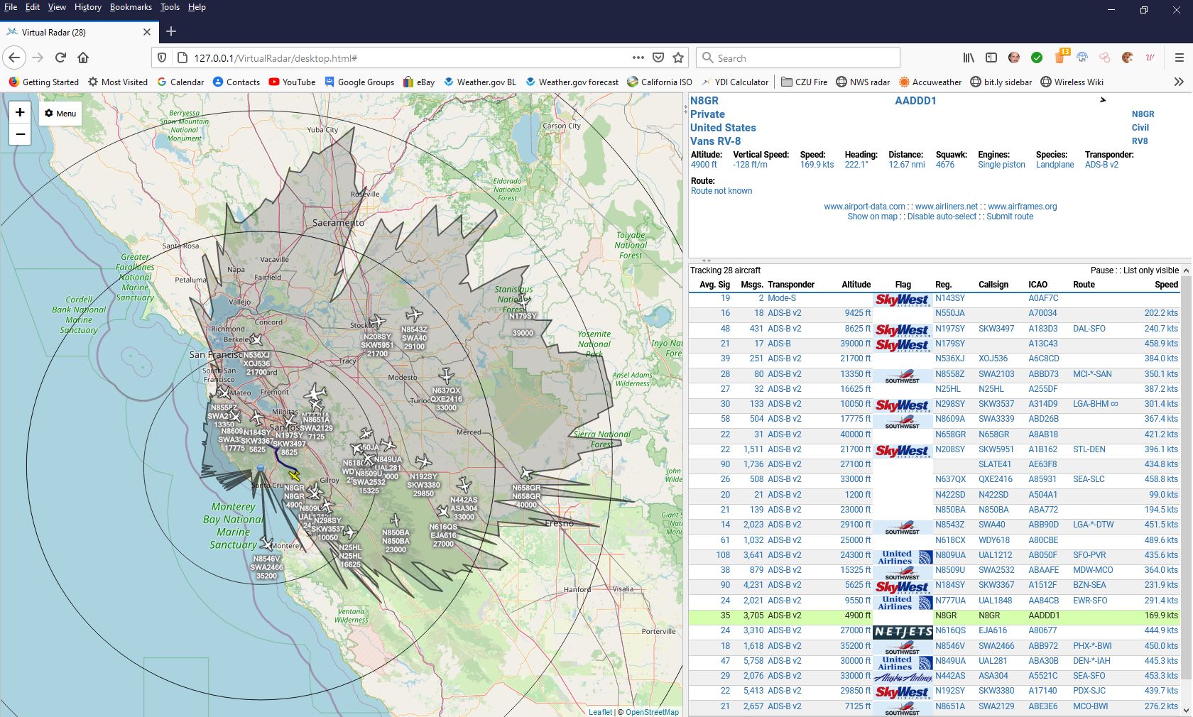1193x717 pixels.
Task: Toggle List only visible aircraft
Action: click(x=1150, y=270)
